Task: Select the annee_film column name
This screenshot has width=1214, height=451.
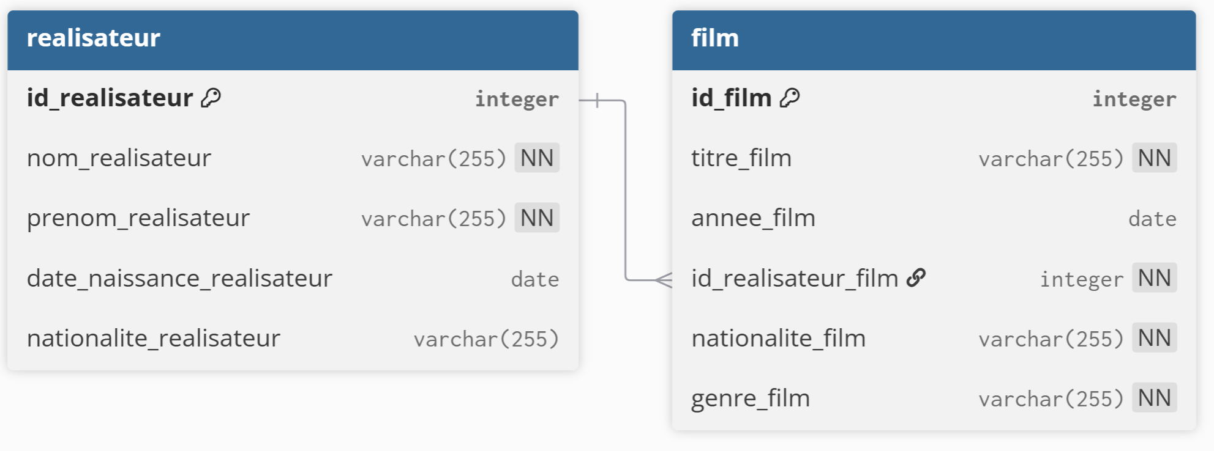Action: (753, 218)
